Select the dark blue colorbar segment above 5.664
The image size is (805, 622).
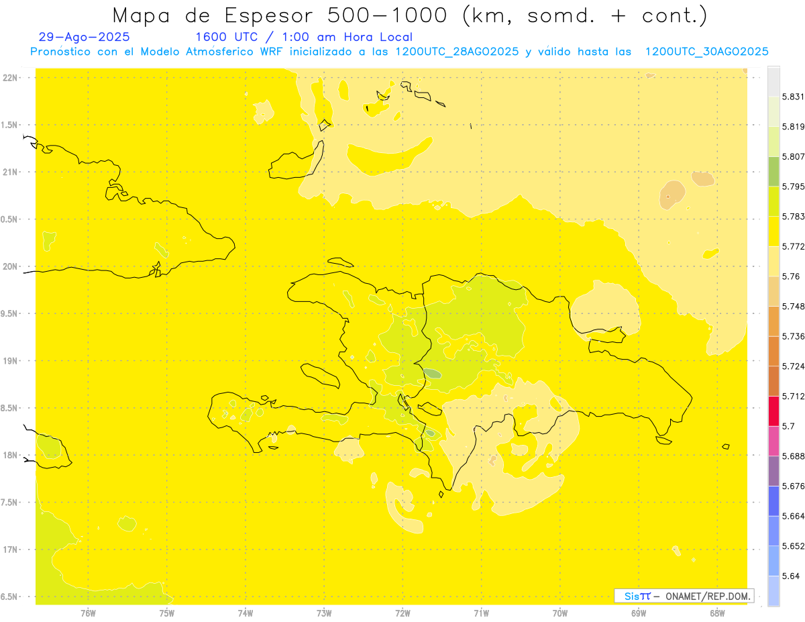pos(773,501)
